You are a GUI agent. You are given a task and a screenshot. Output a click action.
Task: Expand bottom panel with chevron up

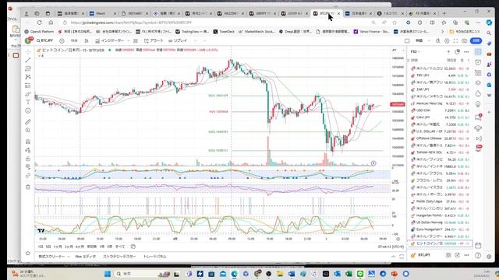pyautogui.click(x=393, y=257)
